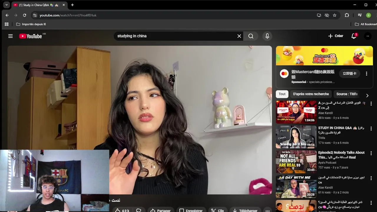Image resolution: width=377 pixels, height=212 pixels.
Task: Open the STUDY IN CHINA Q&A thumbnail
Action: tap(296, 137)
